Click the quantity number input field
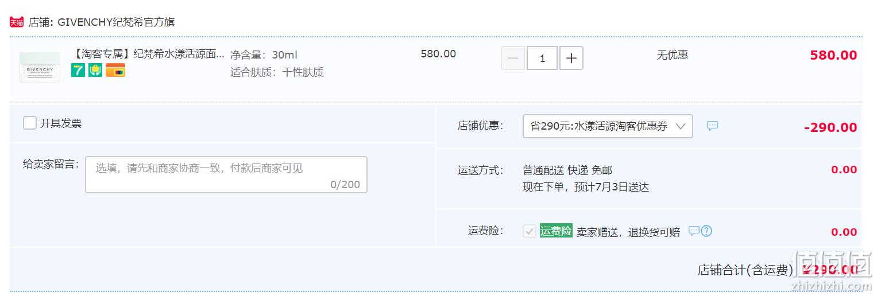The image size is (877, 296). pyautogui.click(x=542, y=58)
